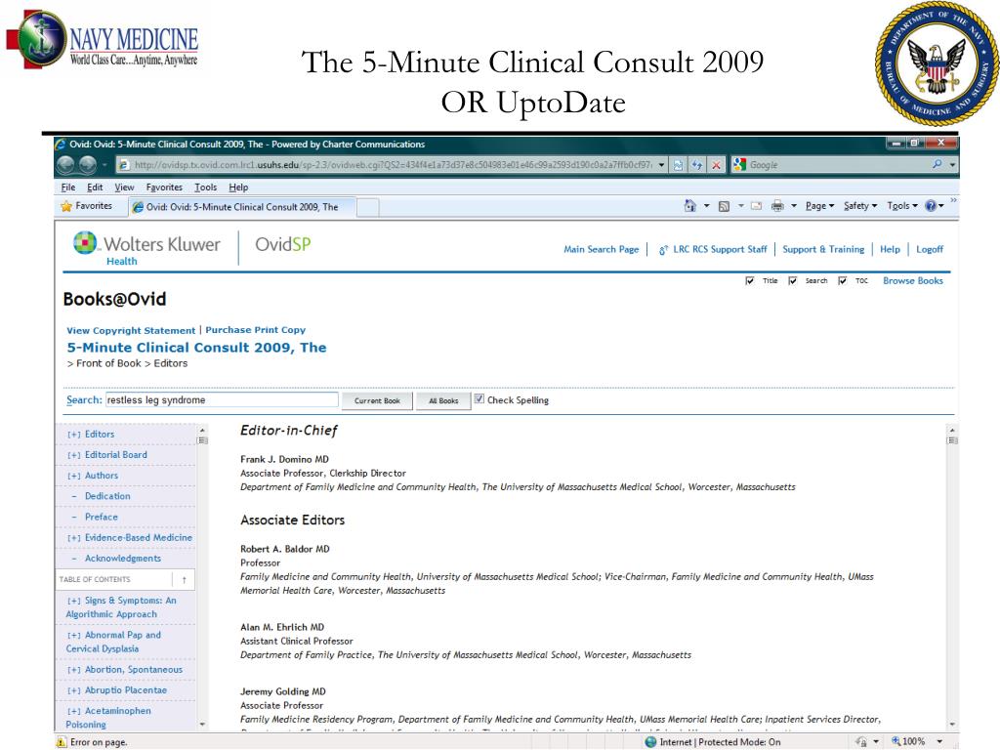Click the browser Forward arrow button
The image size is (1000, 750).
click(x=87, y=164)
